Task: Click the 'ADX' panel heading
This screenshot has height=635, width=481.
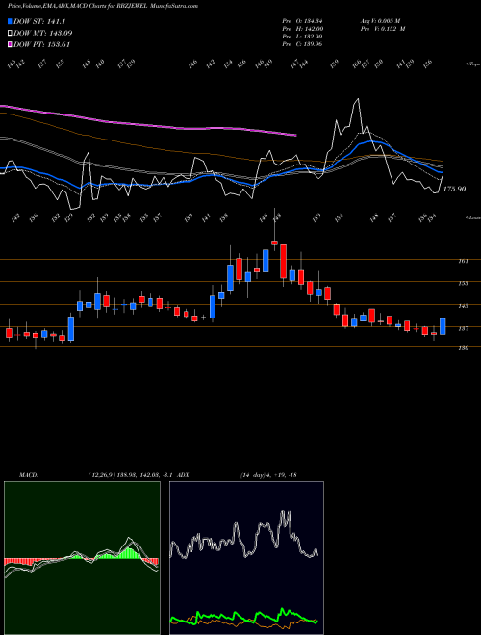Action: (x=183, y=475)
